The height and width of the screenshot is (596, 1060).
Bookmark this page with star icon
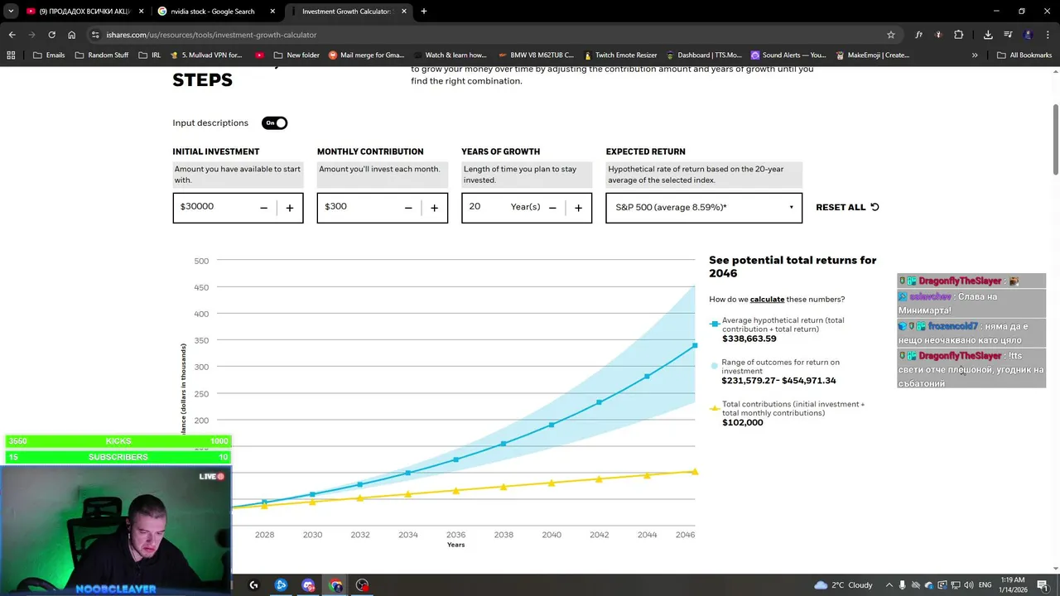tap(891, 35)
